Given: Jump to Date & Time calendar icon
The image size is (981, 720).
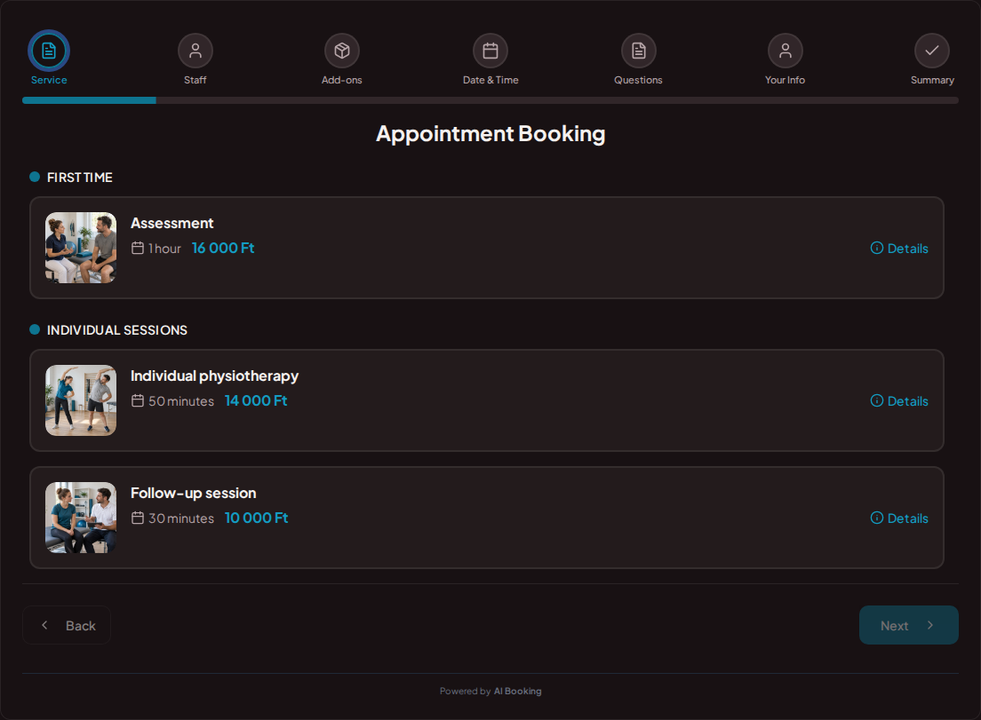Looking at the screenshot, I should 490,51.
